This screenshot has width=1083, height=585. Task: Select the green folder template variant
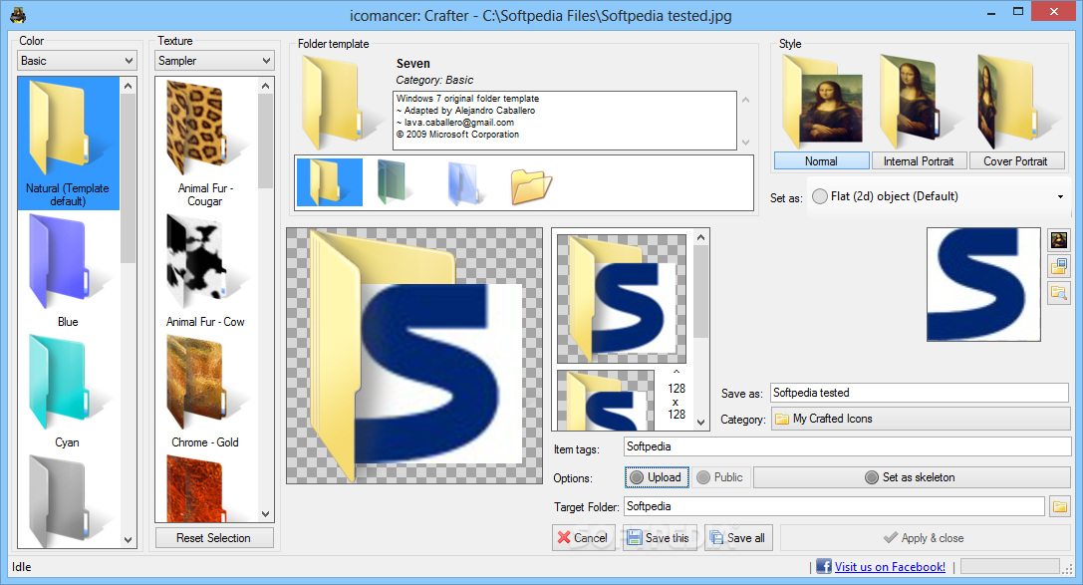point(393,182)
